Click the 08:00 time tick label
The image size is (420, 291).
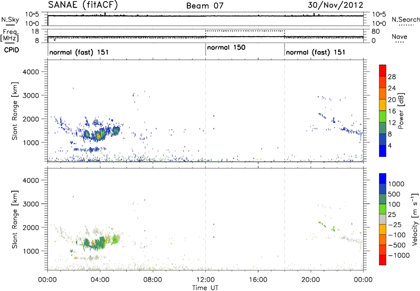(x=153, y=280)
